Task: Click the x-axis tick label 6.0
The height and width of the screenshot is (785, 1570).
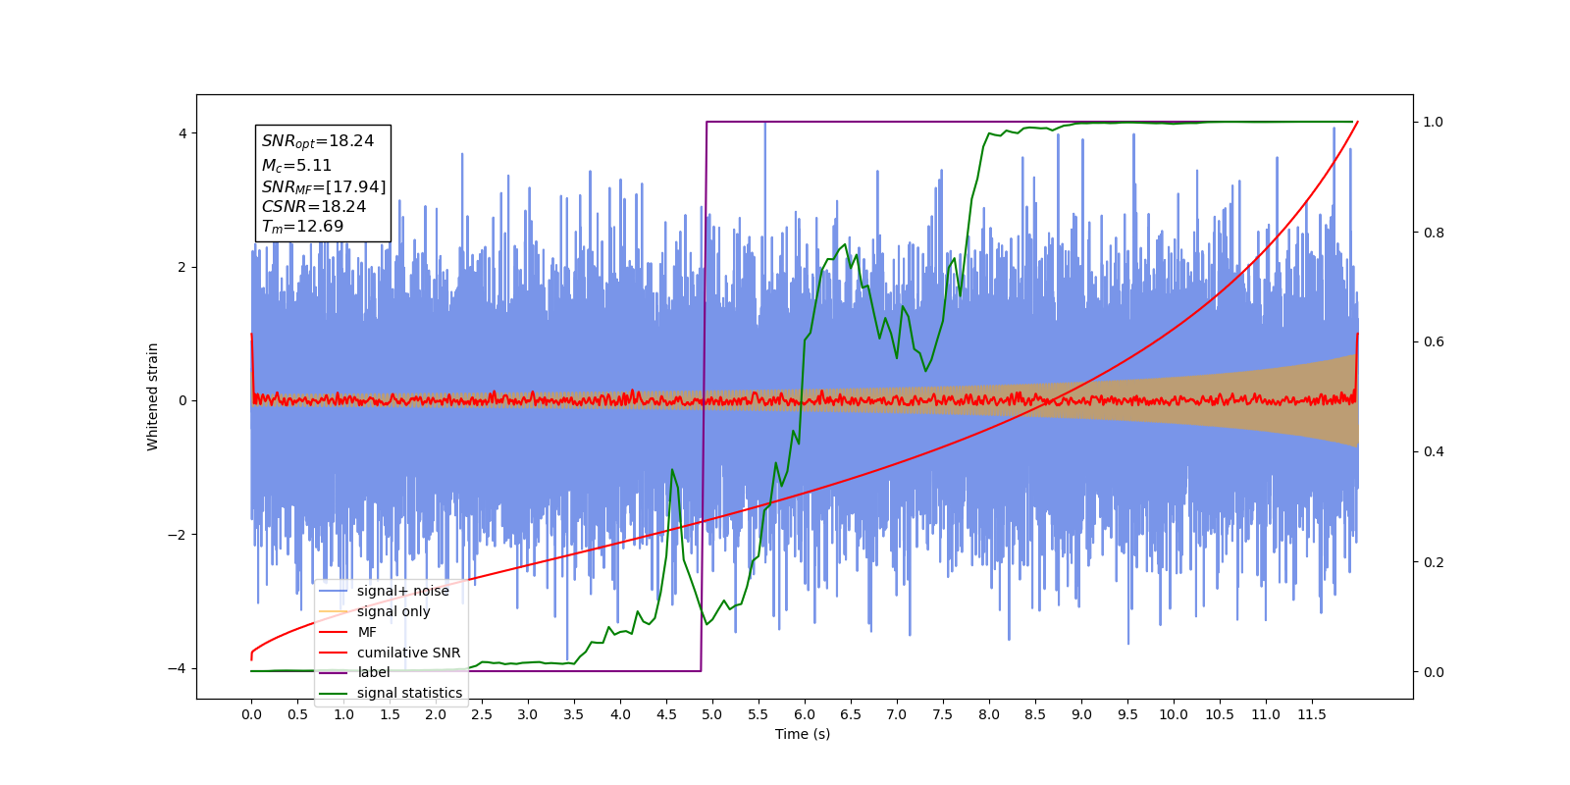Action: (x=805, y=714)
